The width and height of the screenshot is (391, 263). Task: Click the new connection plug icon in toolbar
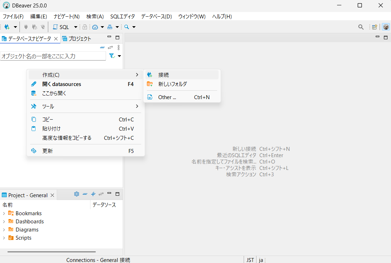pyautogui.click(x=7, y=27)
